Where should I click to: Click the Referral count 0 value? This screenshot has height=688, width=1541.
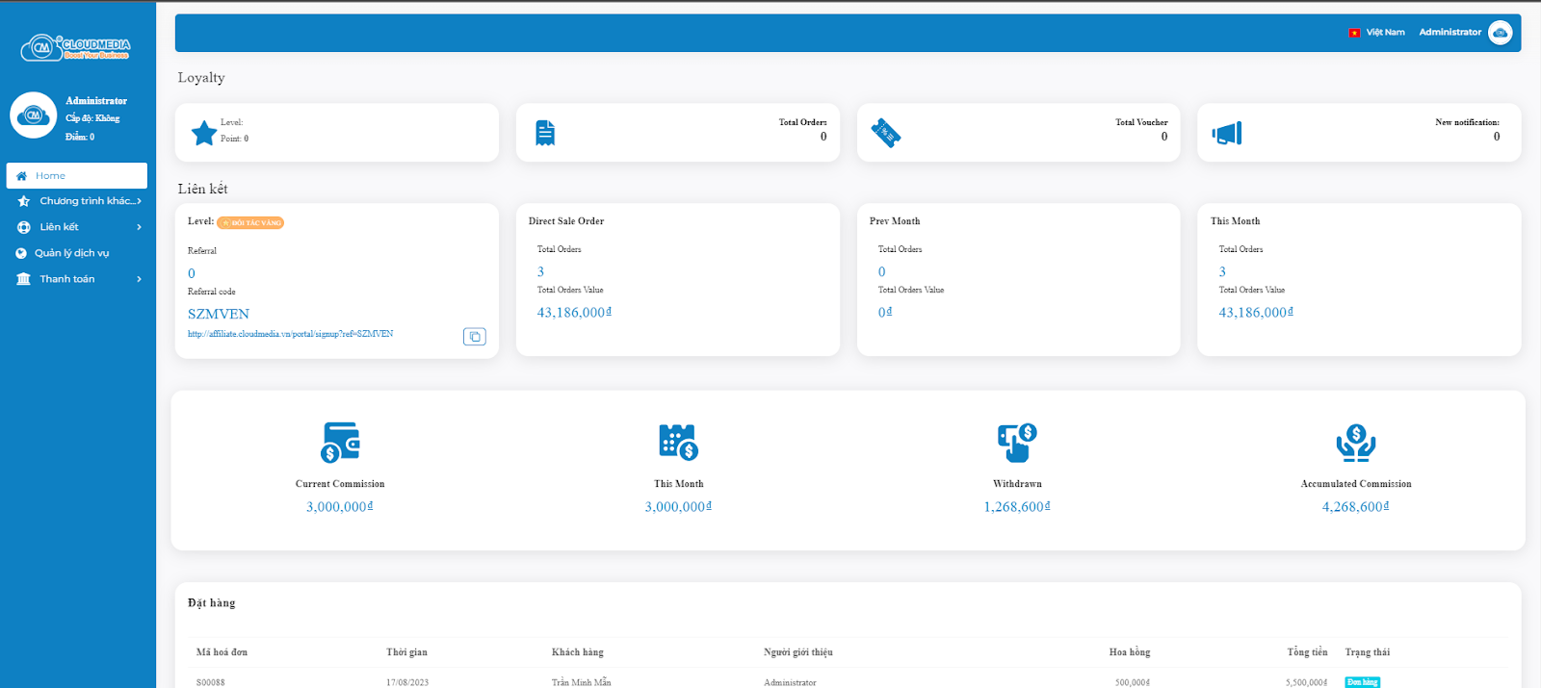192,273
